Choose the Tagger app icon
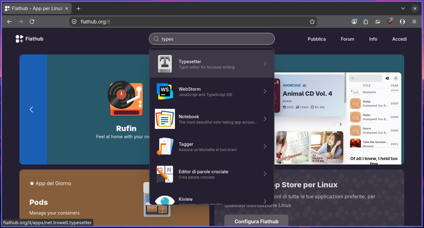The width and height of the screenshot is (424, 228). click(x=165, y=146)
